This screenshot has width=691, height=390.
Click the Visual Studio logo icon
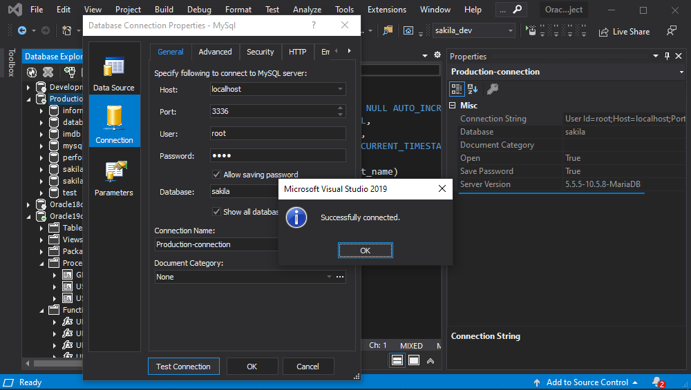[15, 9]
